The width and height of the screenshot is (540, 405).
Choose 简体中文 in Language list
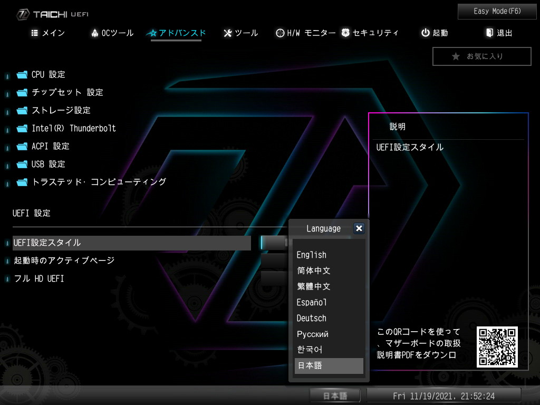click(329, 271)
